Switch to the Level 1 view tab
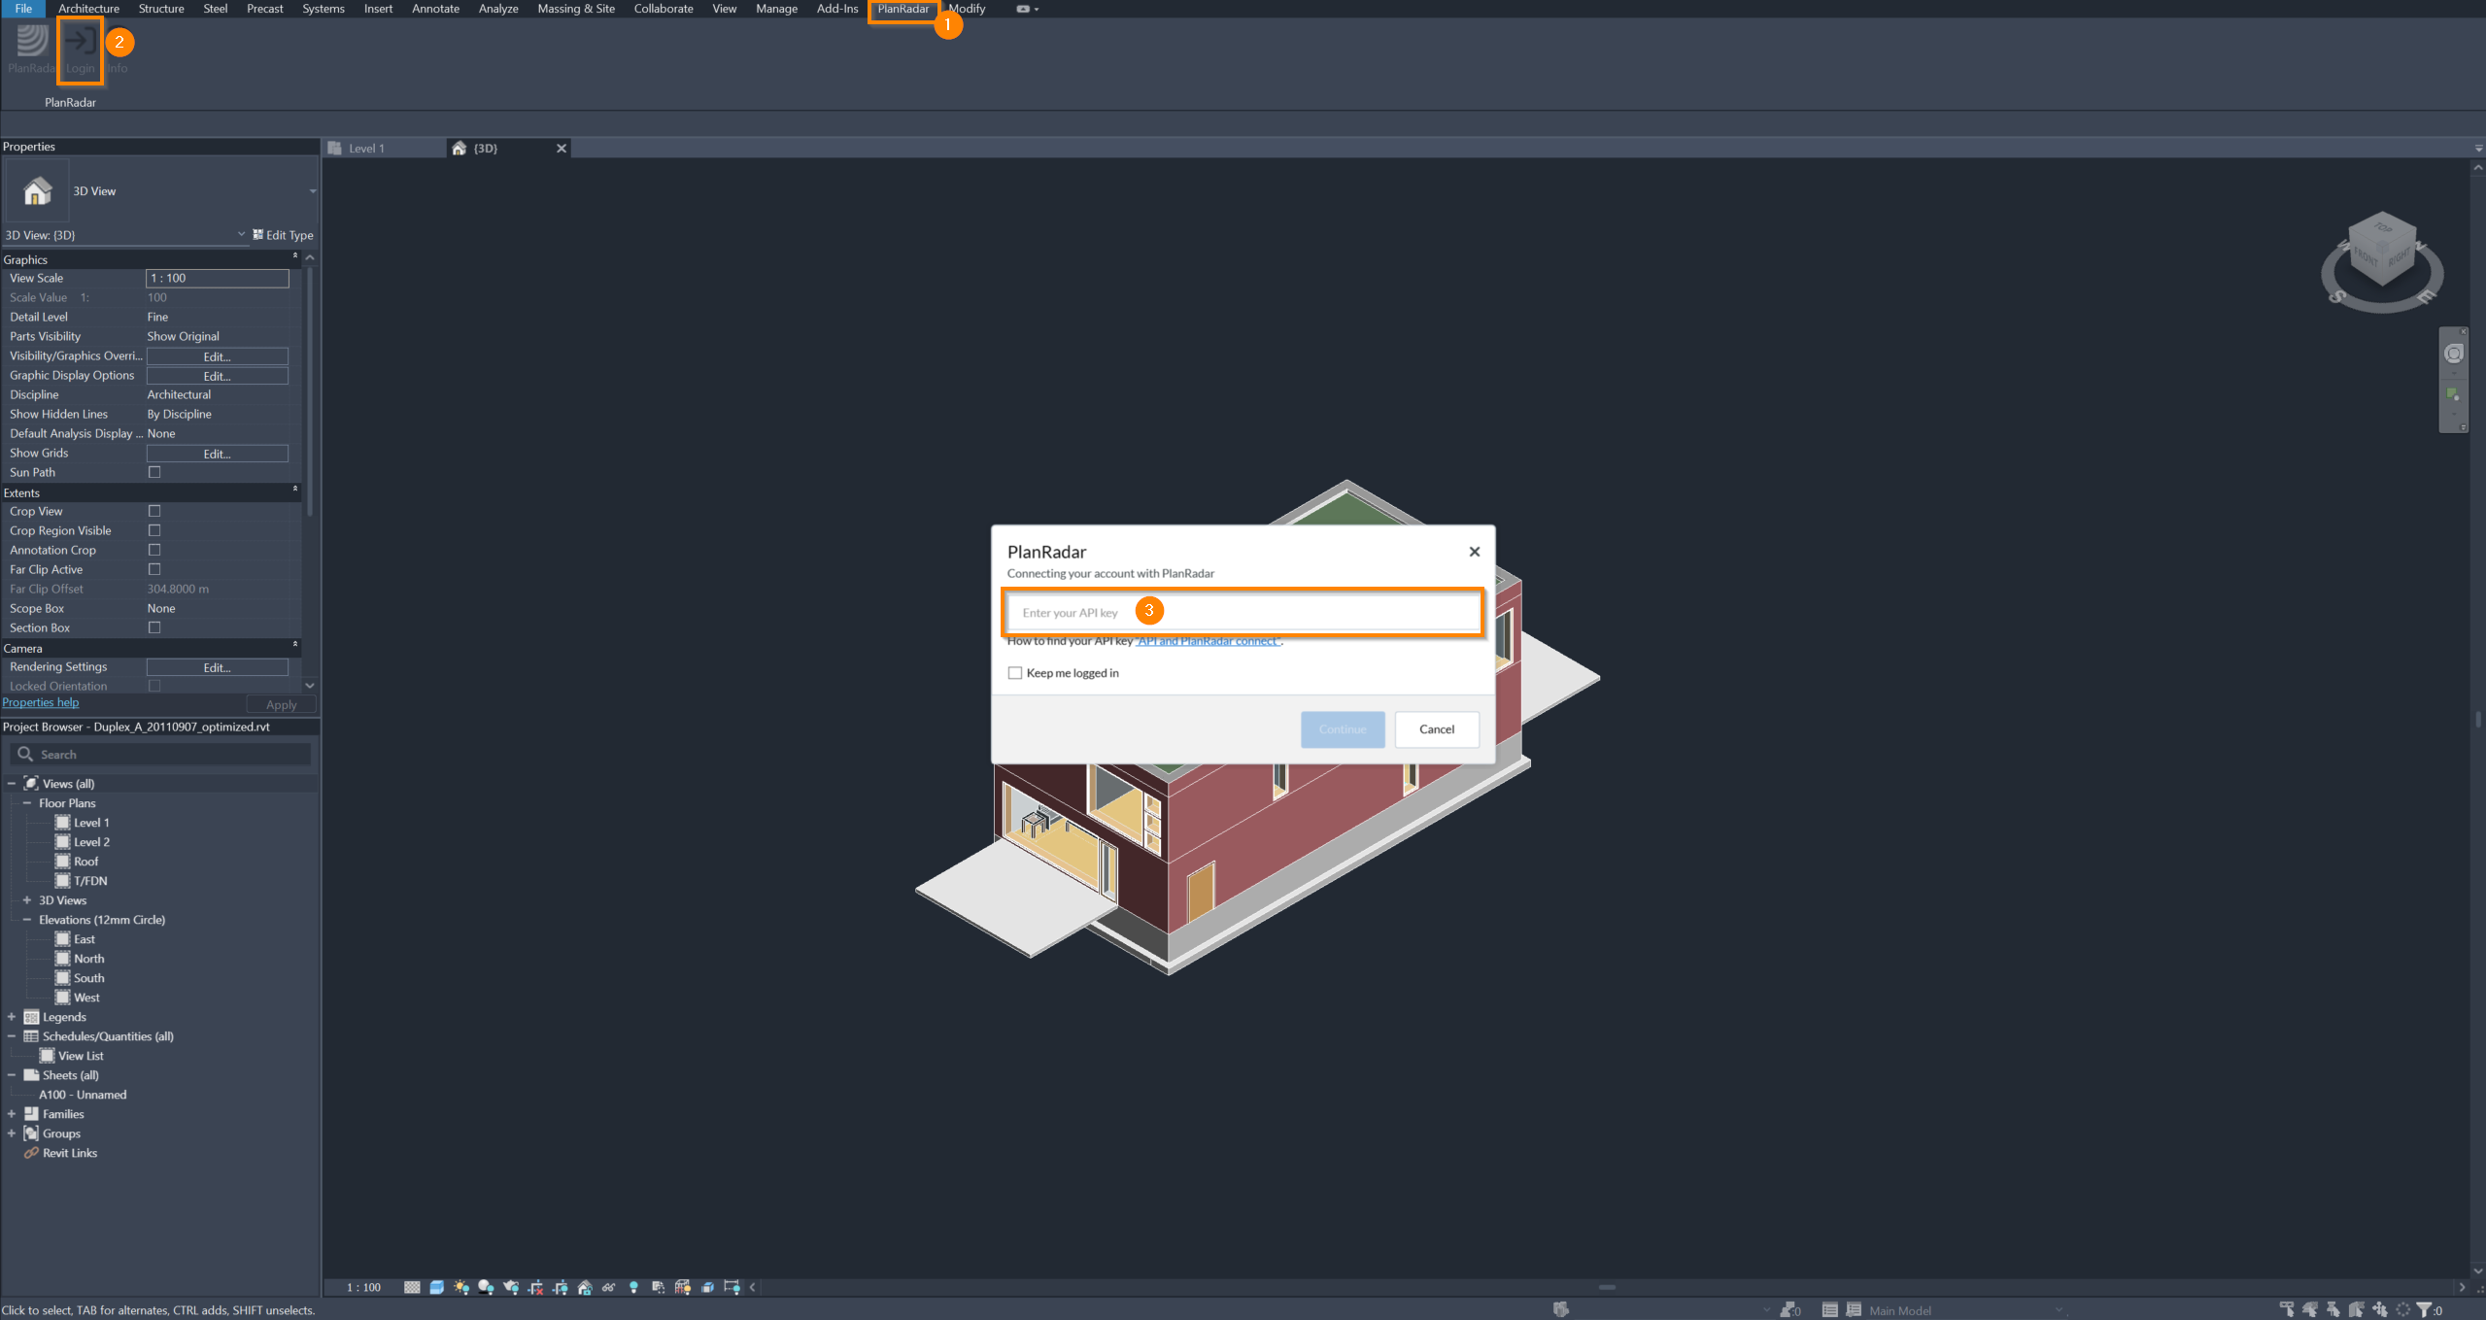Viewport: 2486px width, 1320px height. (x=366, y=149)
